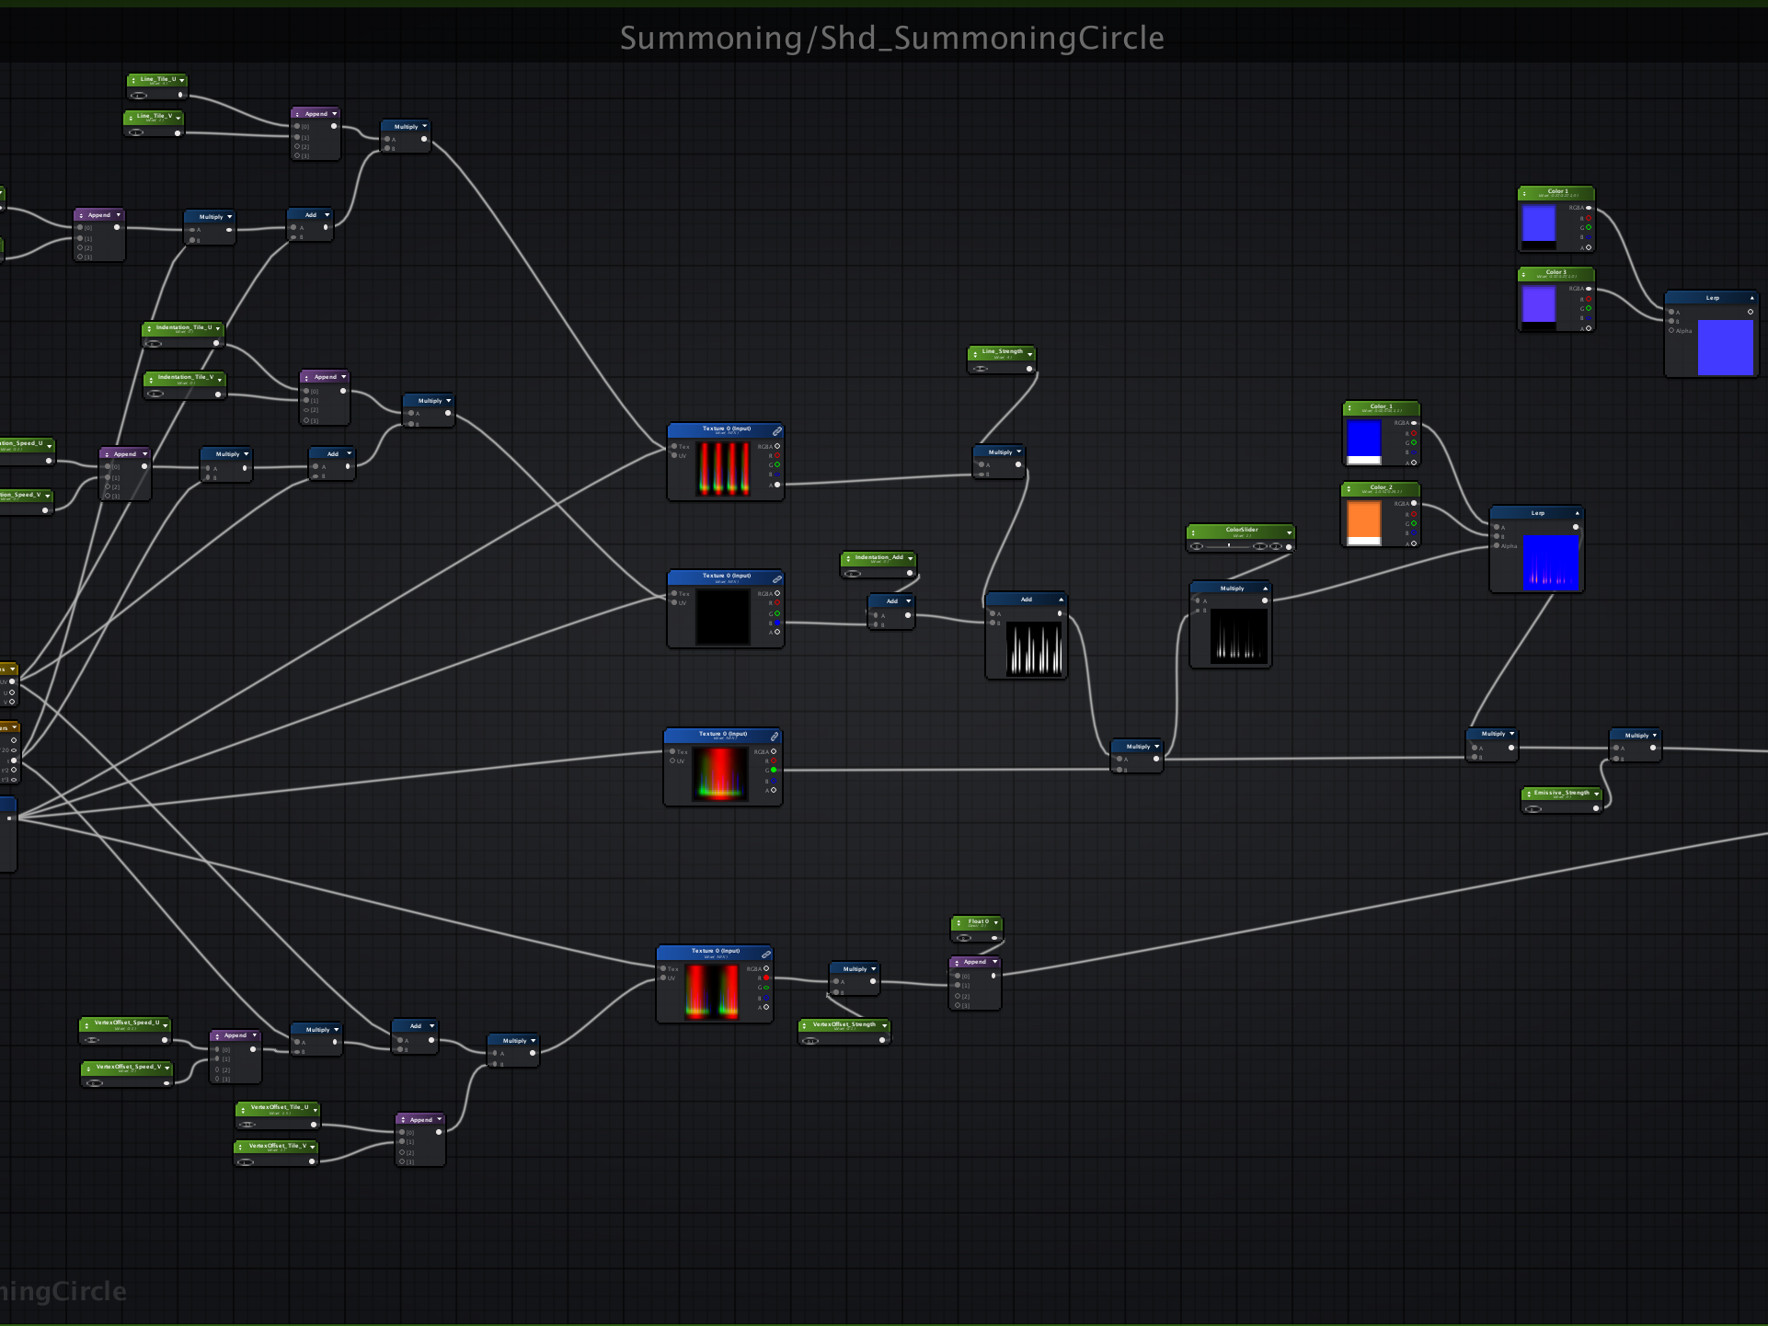Collapse preview on Lerp node fed by Color 1
The height and width of the screenshot is (1326, 1768).
1751,298
